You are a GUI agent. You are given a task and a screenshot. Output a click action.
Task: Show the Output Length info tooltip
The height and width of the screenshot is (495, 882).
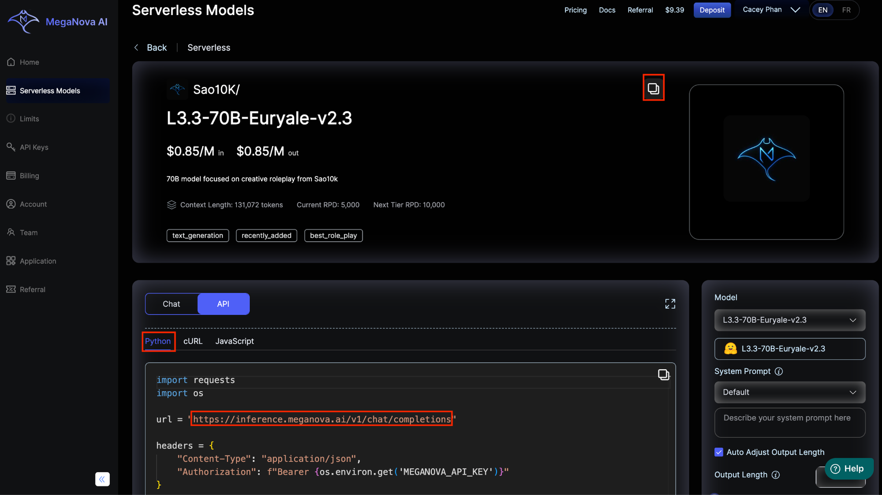click(776, 475)
